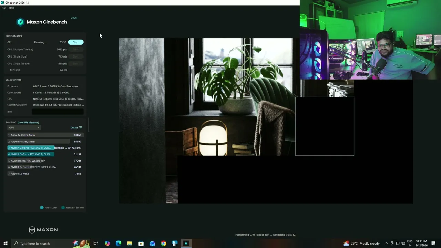Click Start for CPU Single Core

click(75, 56)
